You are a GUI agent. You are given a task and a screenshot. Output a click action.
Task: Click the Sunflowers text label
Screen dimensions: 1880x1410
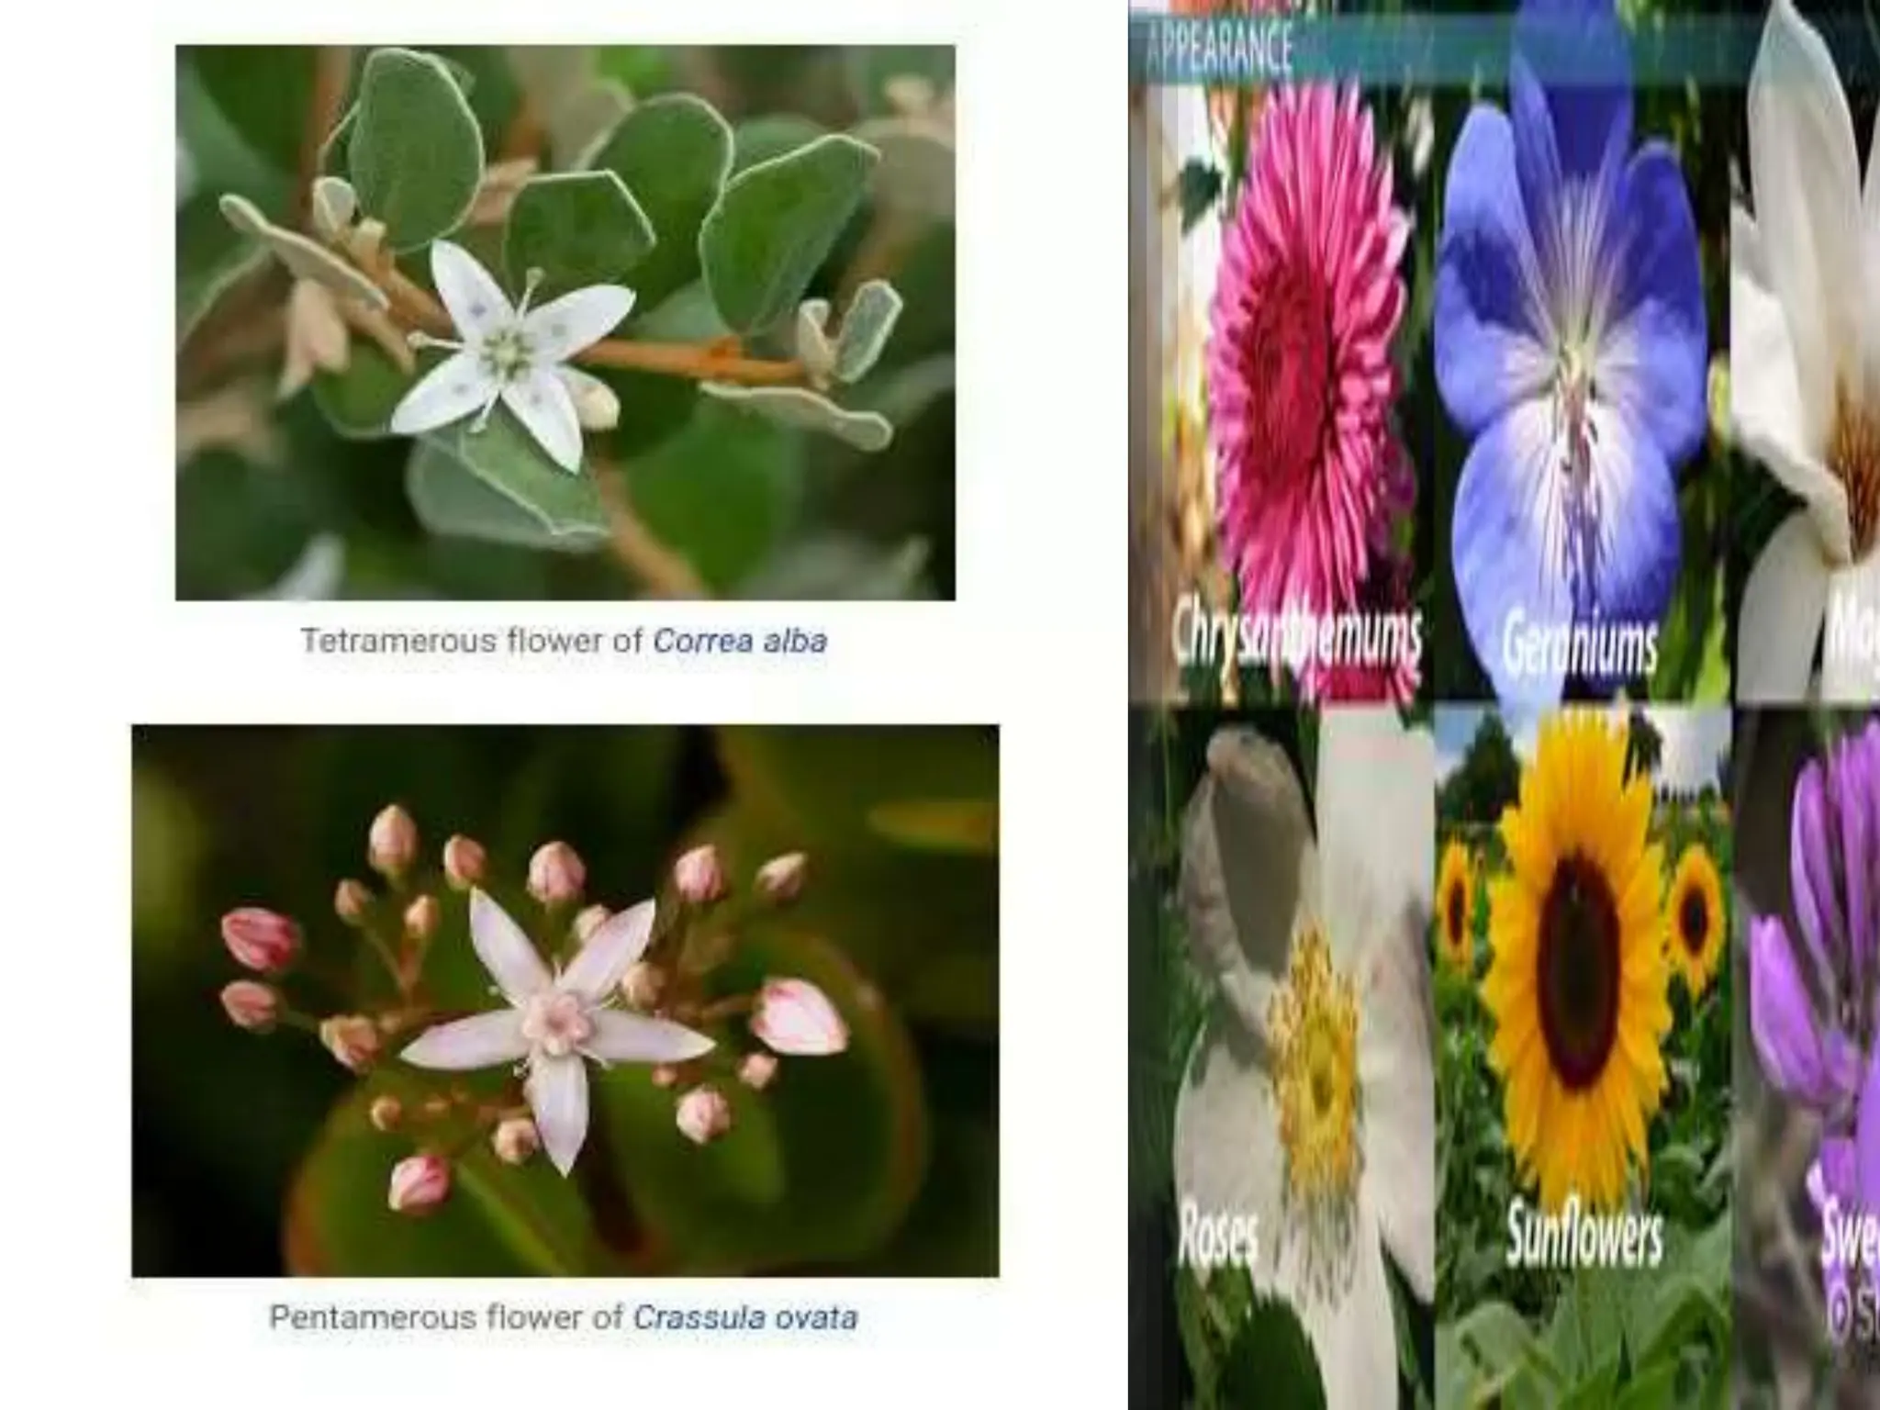pos(1583,1236)
